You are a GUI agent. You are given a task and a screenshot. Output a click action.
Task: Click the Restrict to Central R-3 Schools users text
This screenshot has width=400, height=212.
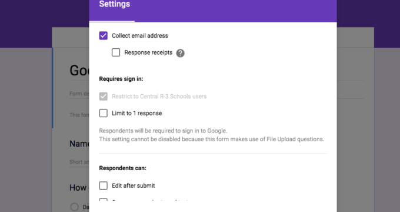pos(159,97)
